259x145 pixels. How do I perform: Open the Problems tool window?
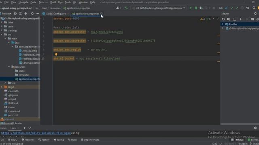[x=28, y=140]
